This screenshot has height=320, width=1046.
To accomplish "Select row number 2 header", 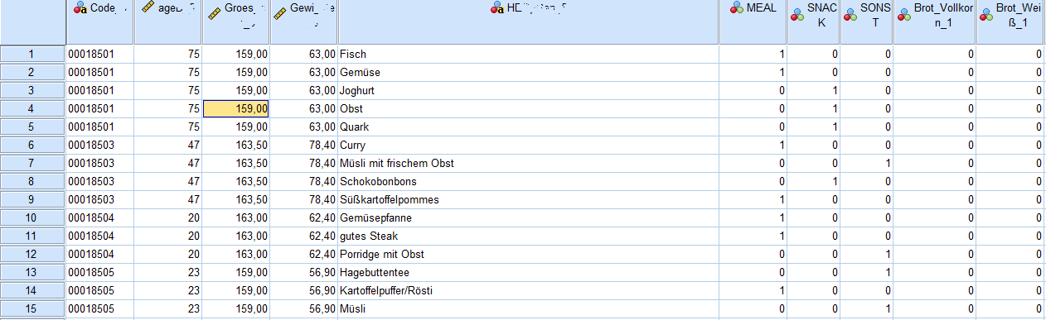I will click(32, 73).
